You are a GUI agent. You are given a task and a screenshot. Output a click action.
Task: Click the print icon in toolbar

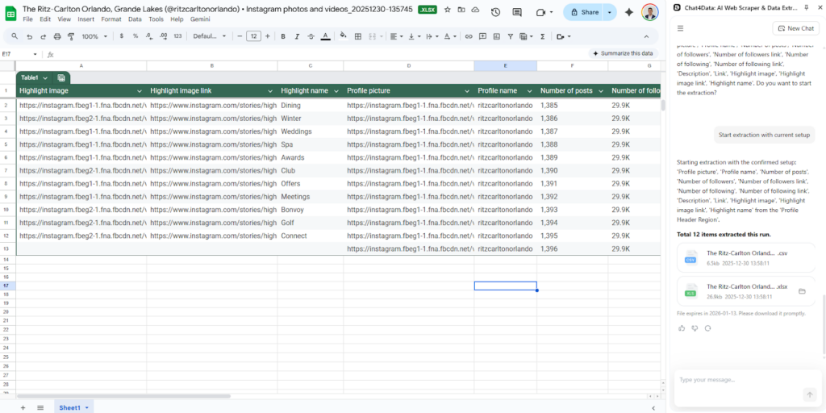[56, 36]
